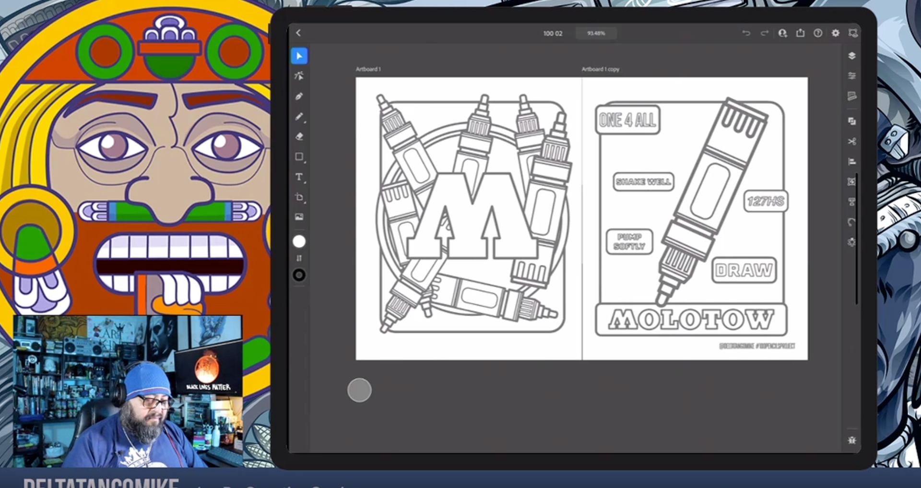Open the Align panel
921x488 pixels.
[x=852, y=161]
